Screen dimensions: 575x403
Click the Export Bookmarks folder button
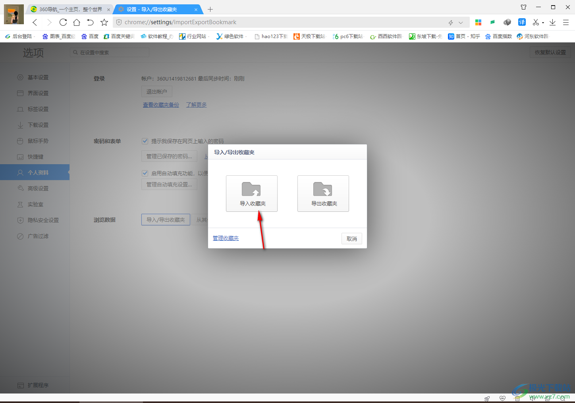(323, 194)
